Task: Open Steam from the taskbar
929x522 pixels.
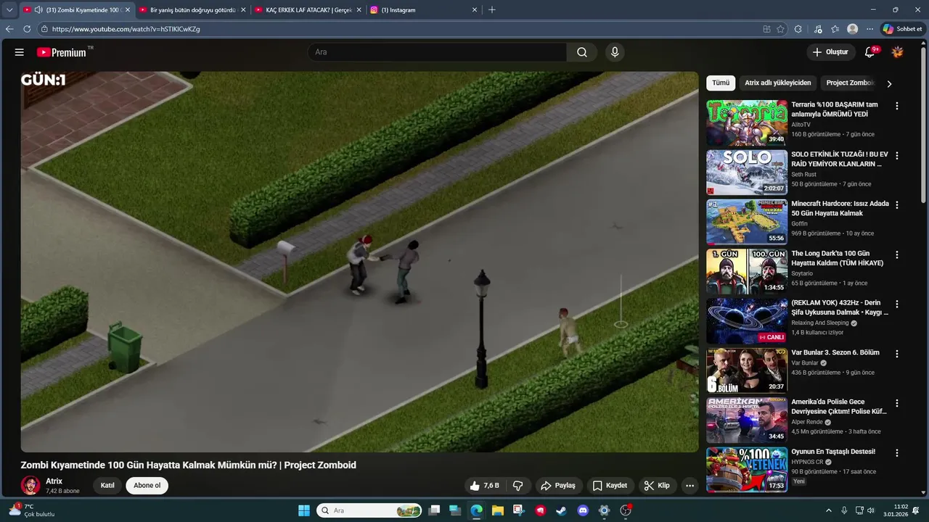Action: [x=561, y=510]
